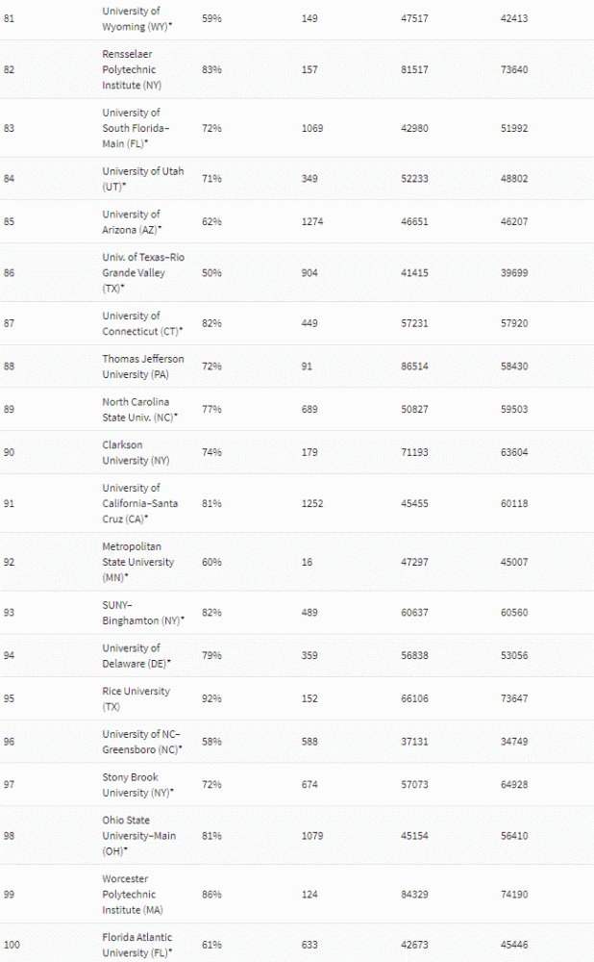Select University of South Florida–Main (FL)

pos(136,128)
